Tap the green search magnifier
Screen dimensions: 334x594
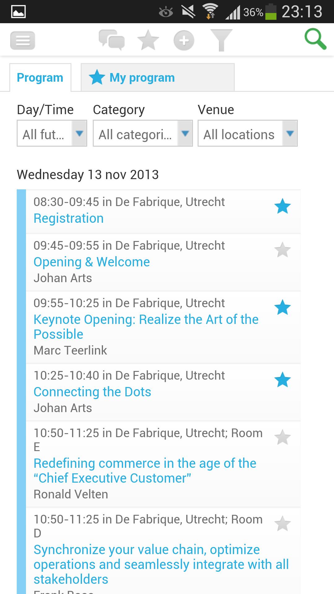315,39
